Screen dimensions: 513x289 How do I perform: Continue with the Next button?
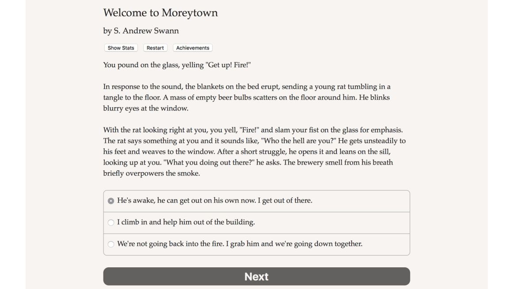[256, 276]
